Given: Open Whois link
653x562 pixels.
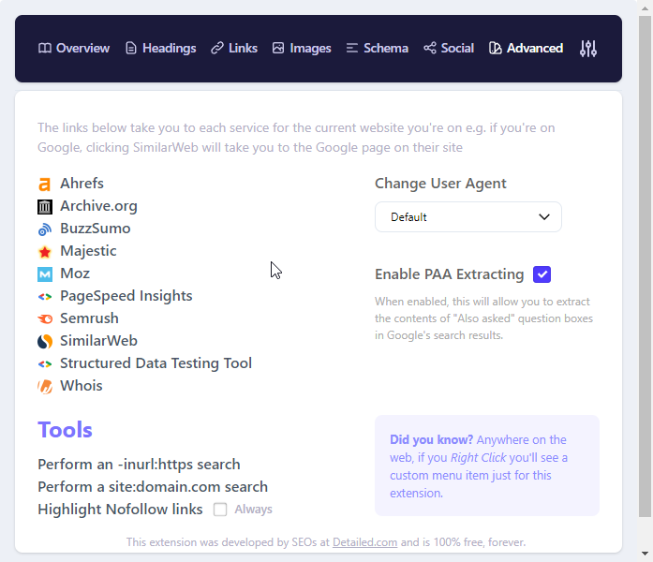Looking at the screenshot, I should point(82,386).
